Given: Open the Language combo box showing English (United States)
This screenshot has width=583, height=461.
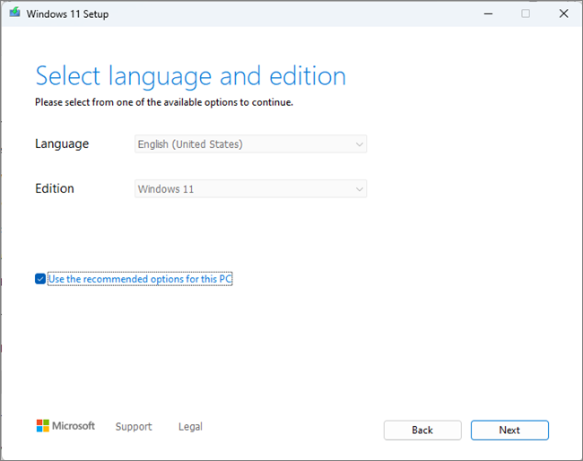Looking at the screenshot, I should pos(242,144).
